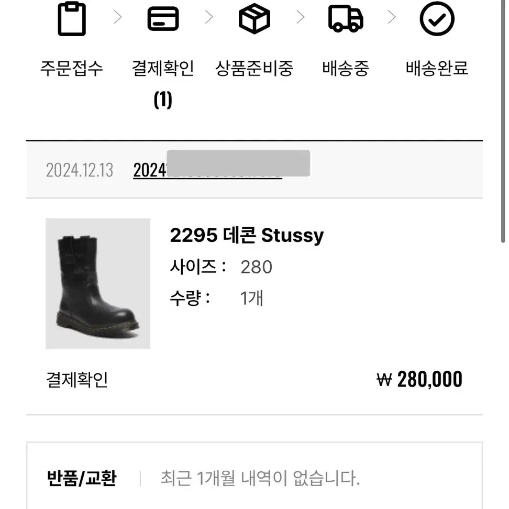Click the chevron after the truck icon
This screenshot has width=509, height=509.
(x=392, y=17)
